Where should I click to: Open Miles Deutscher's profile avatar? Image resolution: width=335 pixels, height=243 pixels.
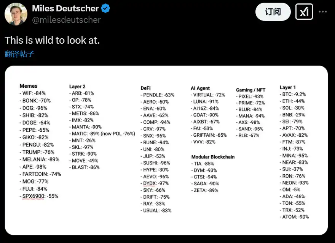(x=16, y=14)
